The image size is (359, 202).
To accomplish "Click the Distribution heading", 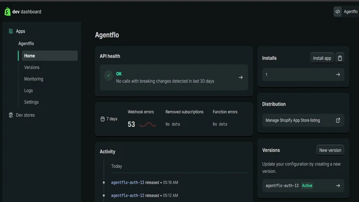I will (274, 104).
